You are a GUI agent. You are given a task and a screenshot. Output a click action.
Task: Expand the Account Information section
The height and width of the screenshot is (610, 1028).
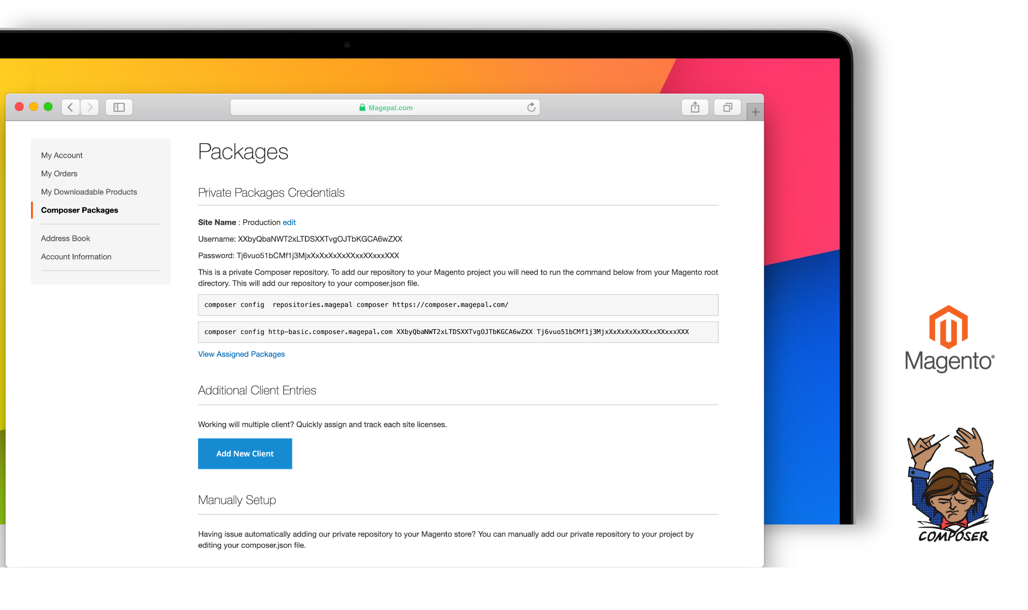76,256
